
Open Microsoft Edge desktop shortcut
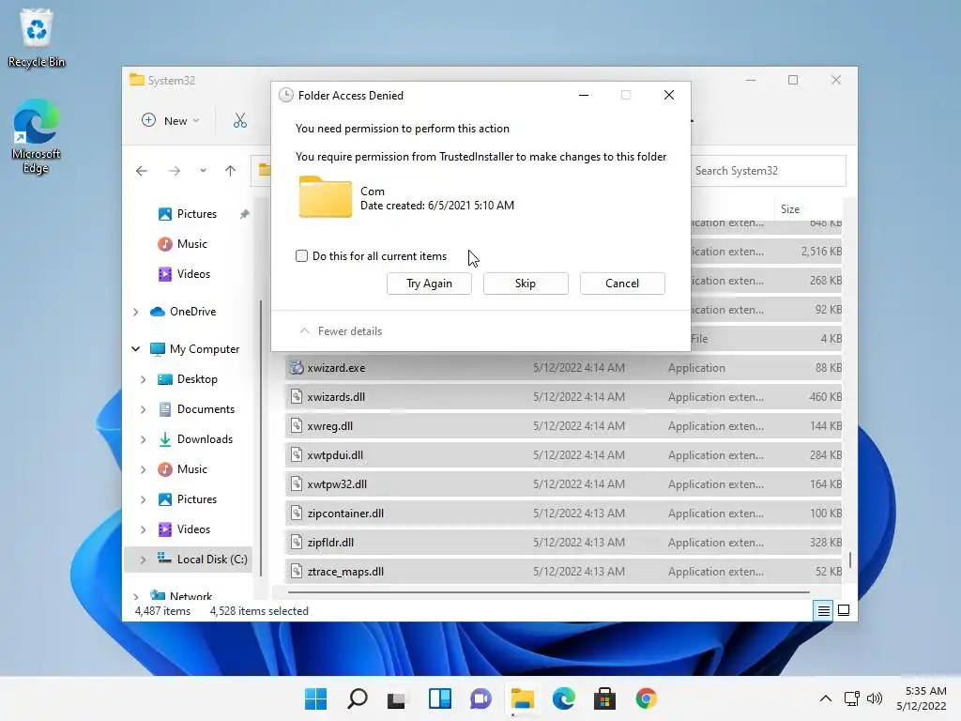pyautogui.click(x=36, y=137)
